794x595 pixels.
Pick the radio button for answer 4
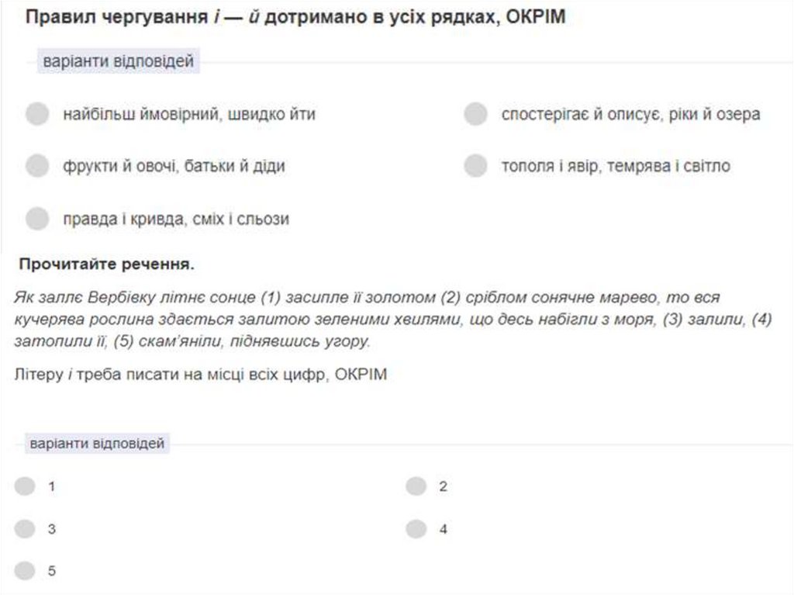click(x=416, y=529)
